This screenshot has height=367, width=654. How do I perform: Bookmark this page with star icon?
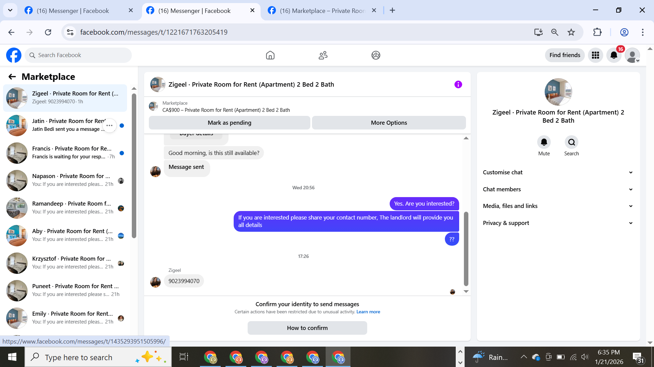[x=571, y=32]
